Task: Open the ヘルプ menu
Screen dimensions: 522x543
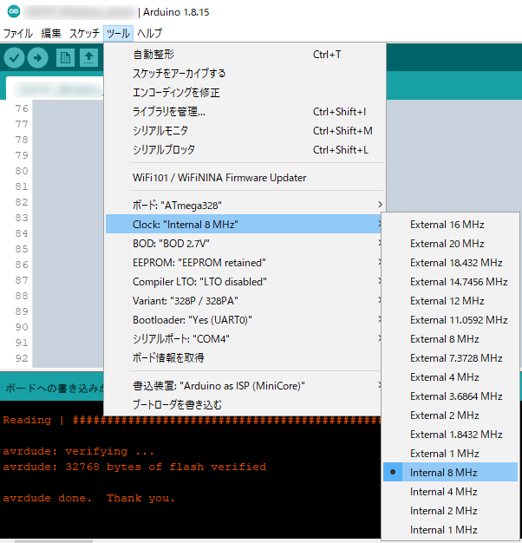Action: [x=149, y=34]
